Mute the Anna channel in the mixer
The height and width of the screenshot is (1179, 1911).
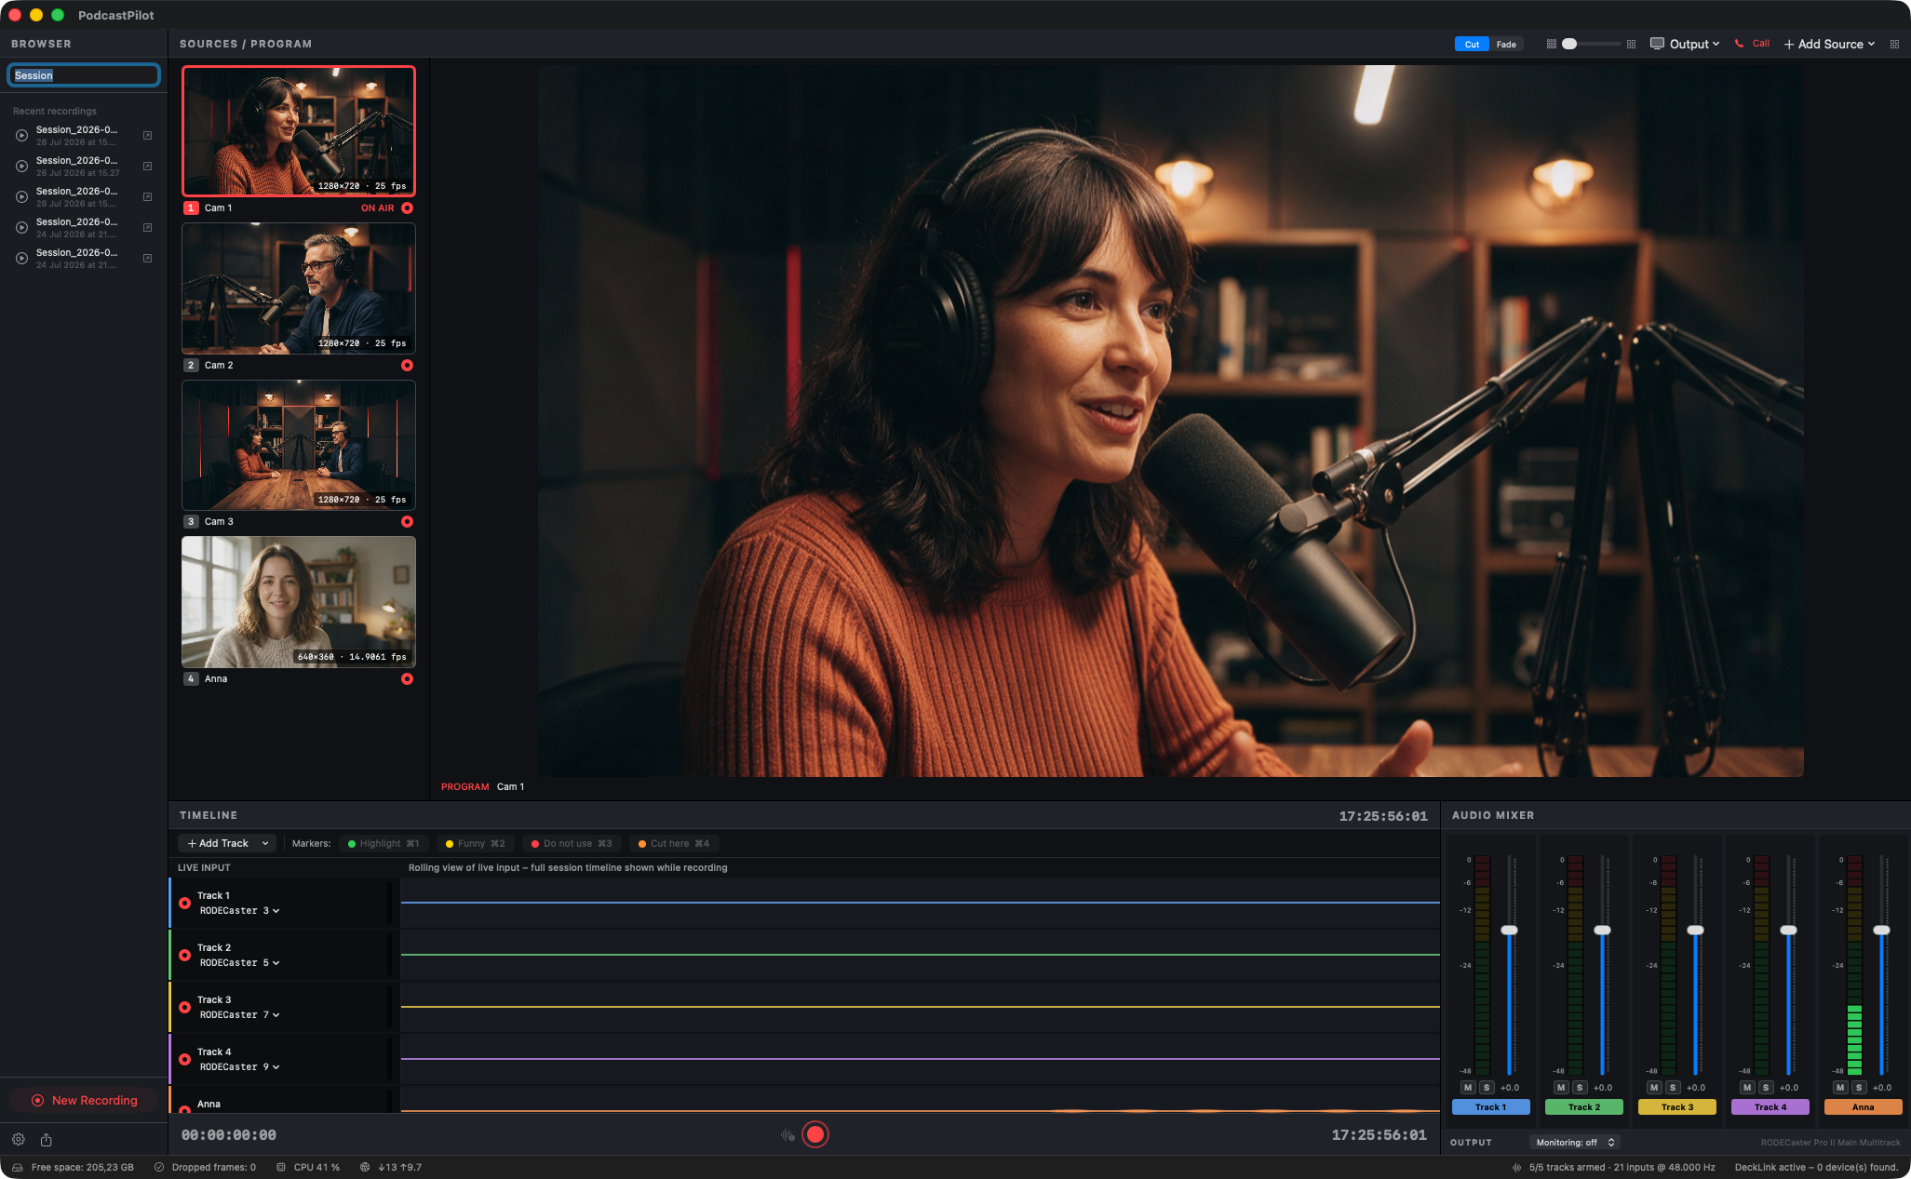(1840, 1088)
